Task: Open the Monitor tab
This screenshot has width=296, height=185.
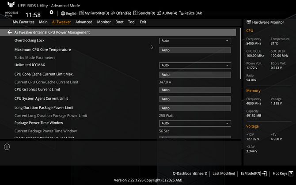Action: 104,22
